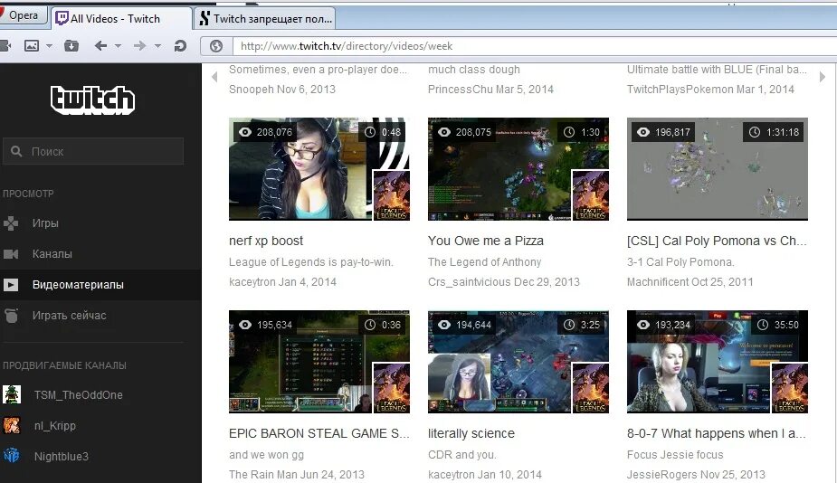Click the TSM_TheOddOne avatar

pos(12,395)
